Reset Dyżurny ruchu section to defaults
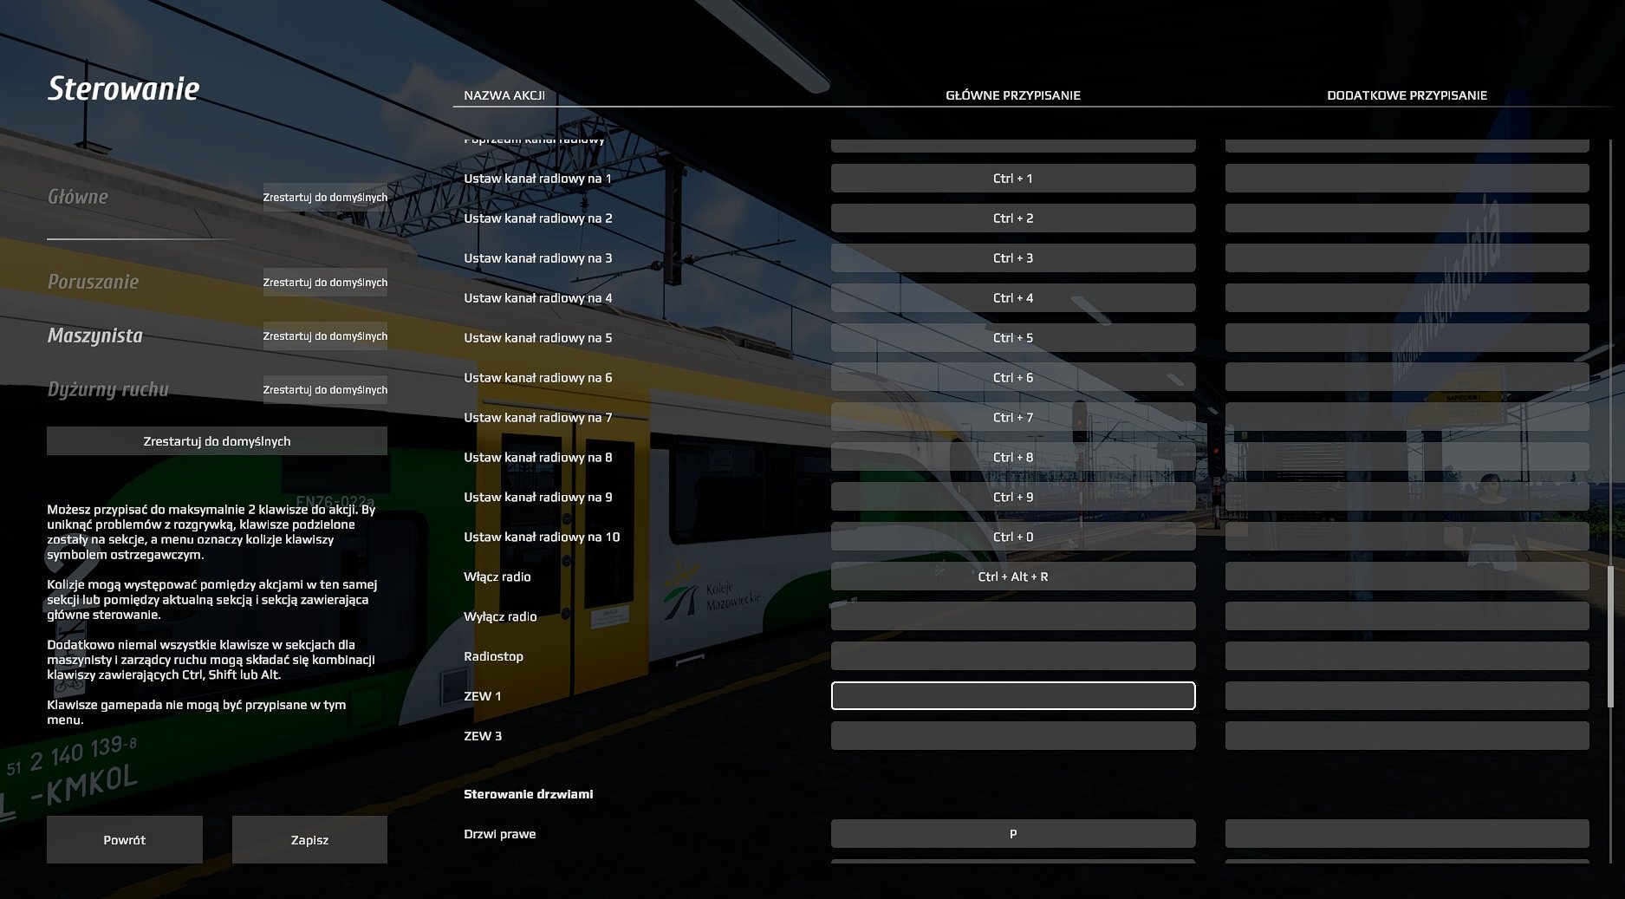Screen dimensions: 1625x899 coord(325,390)
